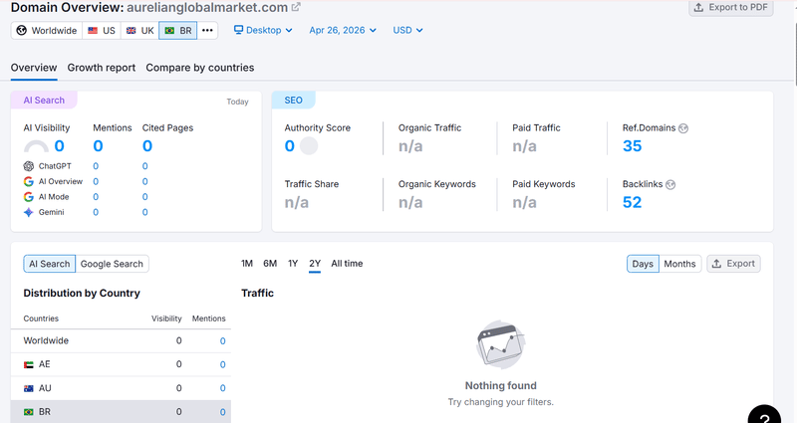Open the Desktop device dropdown
Viewport: 797px width, 423px height.
coord(263,30)
